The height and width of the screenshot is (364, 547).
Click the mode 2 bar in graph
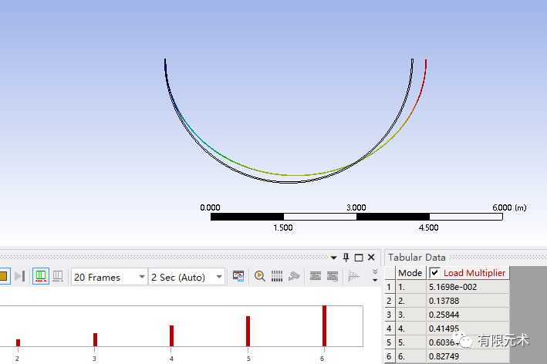coord(19,342)
